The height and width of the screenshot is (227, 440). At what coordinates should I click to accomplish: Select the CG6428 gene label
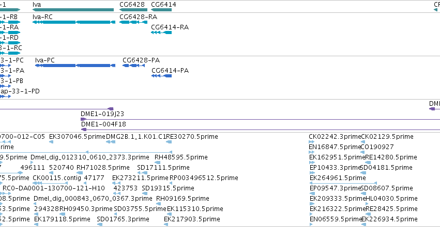[x=132, y=5]
